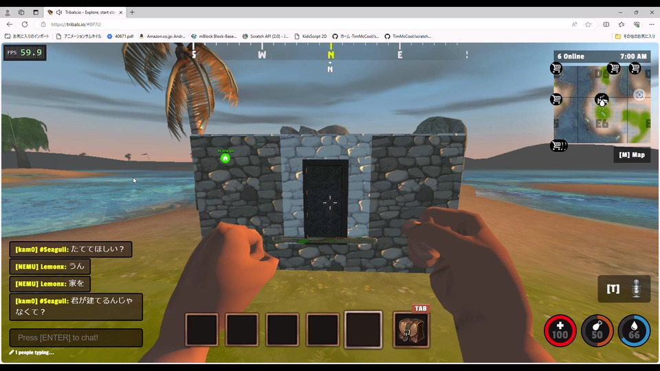Open browser profile icon
The image size is (660, 371).
click(8, 12)
